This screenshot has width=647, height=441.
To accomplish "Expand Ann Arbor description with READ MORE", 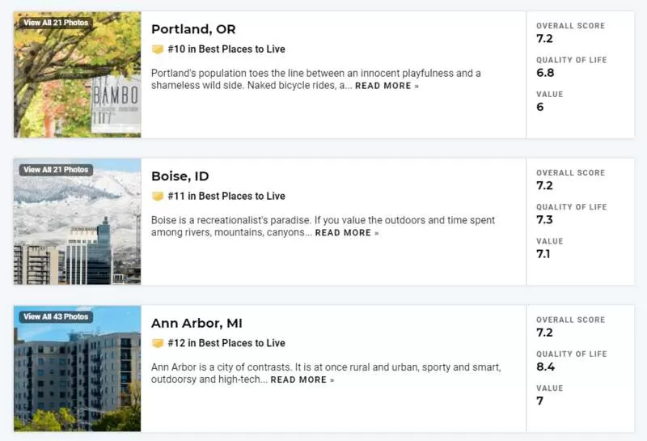I will click(x=302, y=380).
